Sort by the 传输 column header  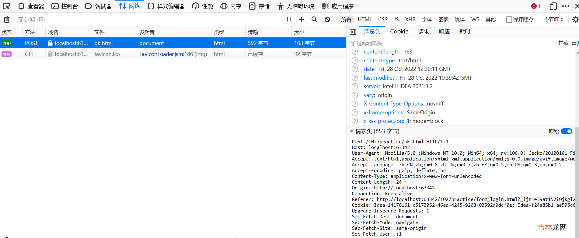pos(268,32)
